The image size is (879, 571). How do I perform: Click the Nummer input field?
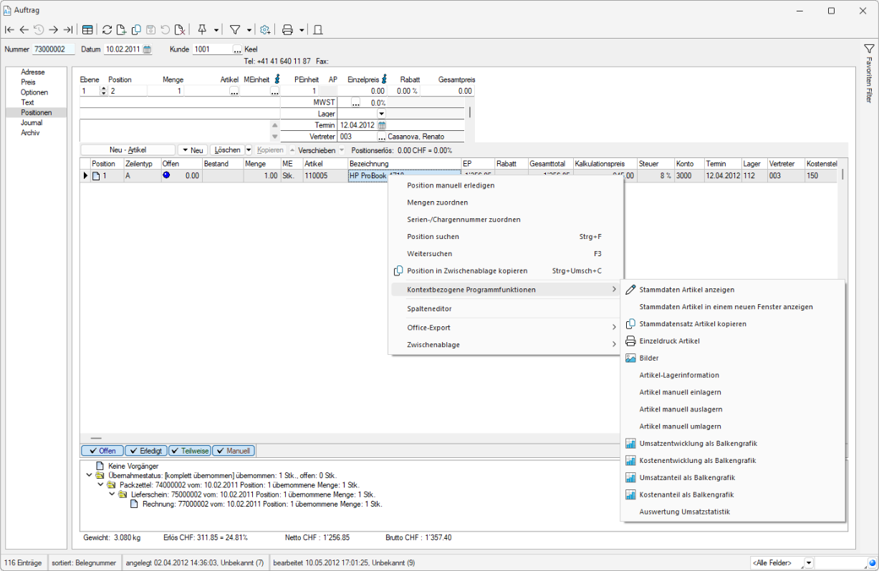click(x=54, y=49)
